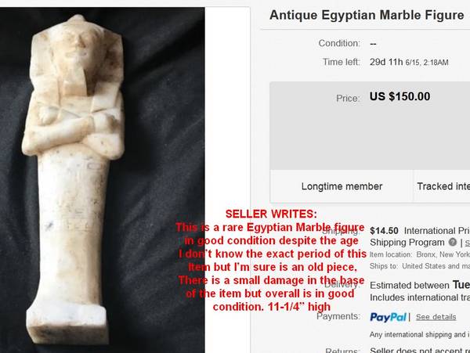Click the Seller does not accept returns text

pyautogui.click(x=420, y=350)
